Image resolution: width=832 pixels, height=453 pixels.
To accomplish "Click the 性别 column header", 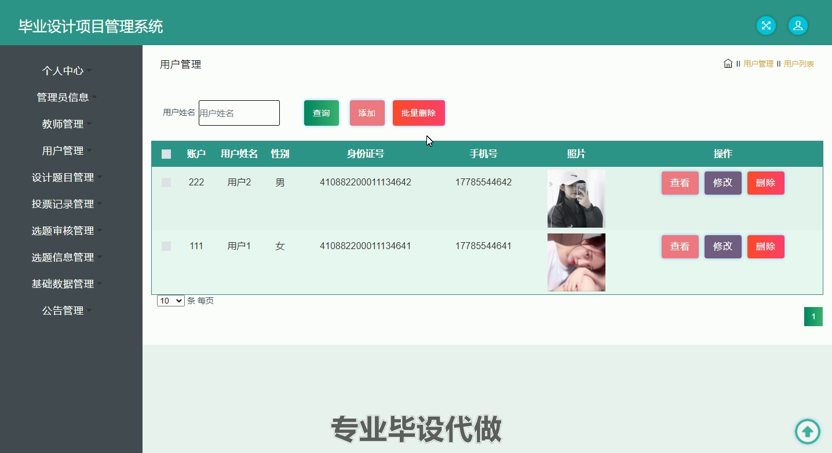I will [x=280, y=154].
